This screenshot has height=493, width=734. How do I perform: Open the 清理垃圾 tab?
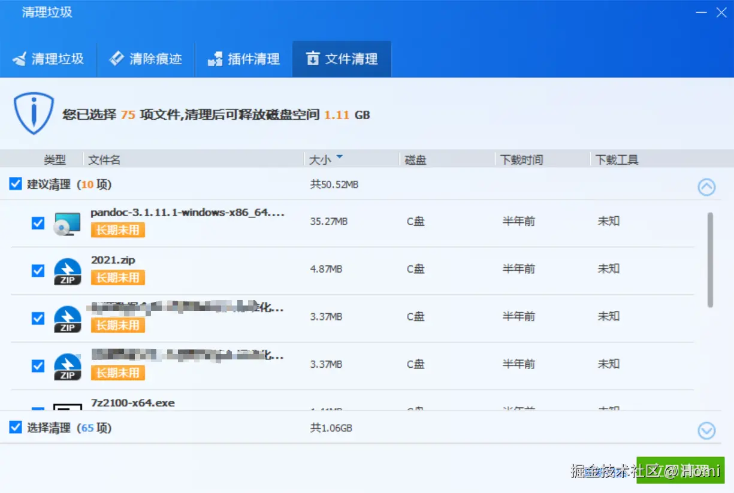[x=49, y=59]
